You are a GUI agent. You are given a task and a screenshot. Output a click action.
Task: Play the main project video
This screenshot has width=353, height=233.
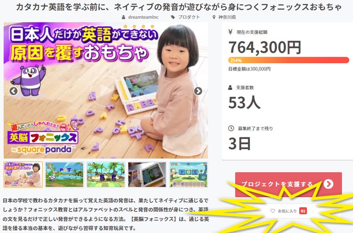[105, 91]
